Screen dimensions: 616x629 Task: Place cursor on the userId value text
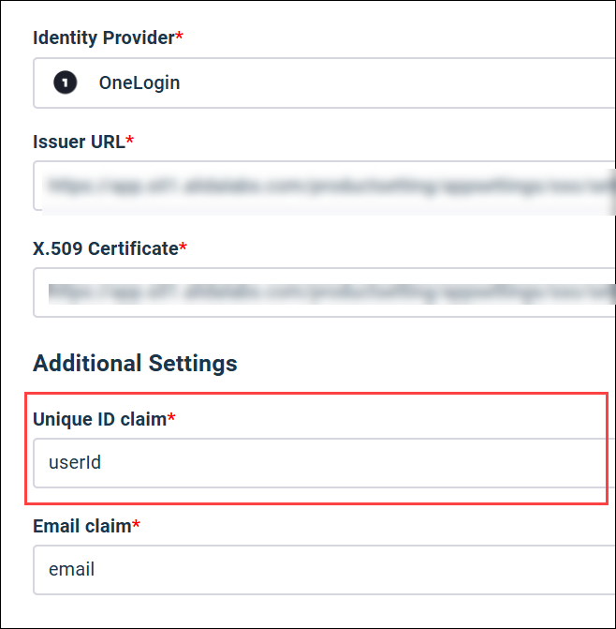click(75, 462)
